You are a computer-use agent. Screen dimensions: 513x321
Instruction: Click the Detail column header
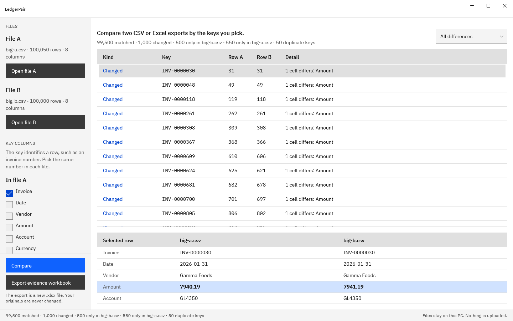click(x=292, y=57)
